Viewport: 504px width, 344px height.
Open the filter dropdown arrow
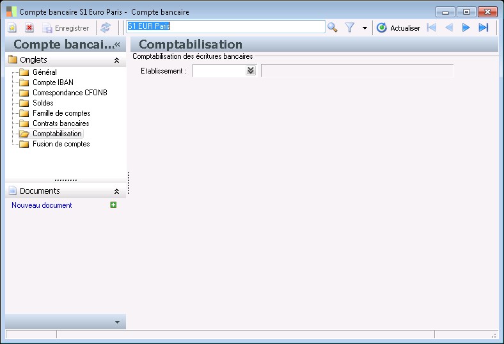pos(365,28)
